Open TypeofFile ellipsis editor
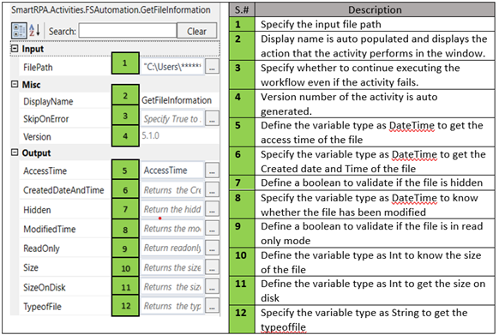 point(212,306)
